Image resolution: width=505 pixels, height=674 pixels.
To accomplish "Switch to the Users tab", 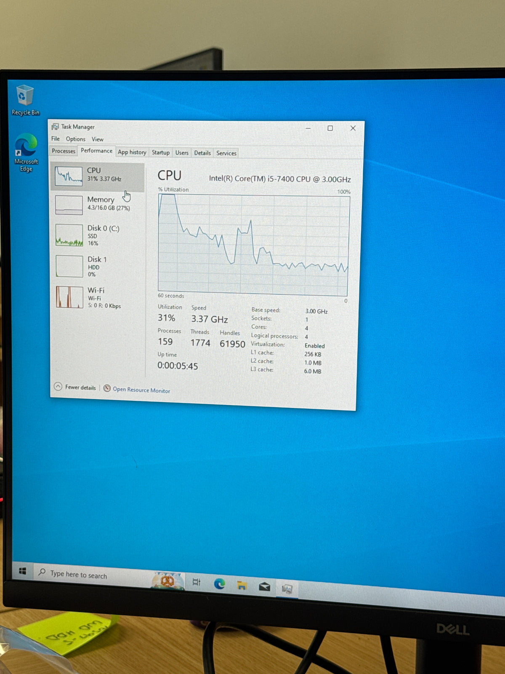I will [182, 152].
